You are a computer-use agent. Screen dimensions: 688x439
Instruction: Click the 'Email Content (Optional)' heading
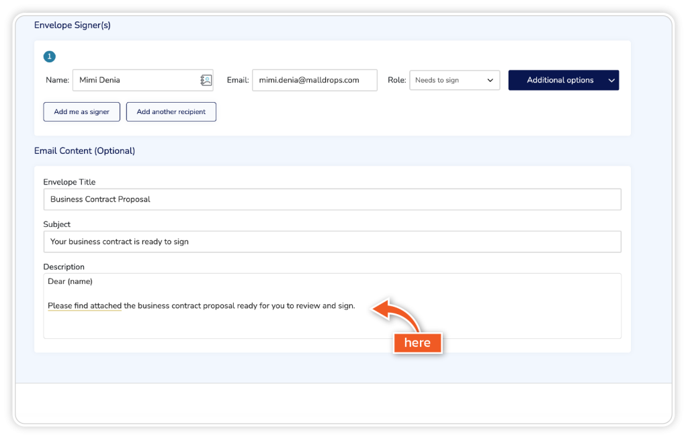coord(85,151)
